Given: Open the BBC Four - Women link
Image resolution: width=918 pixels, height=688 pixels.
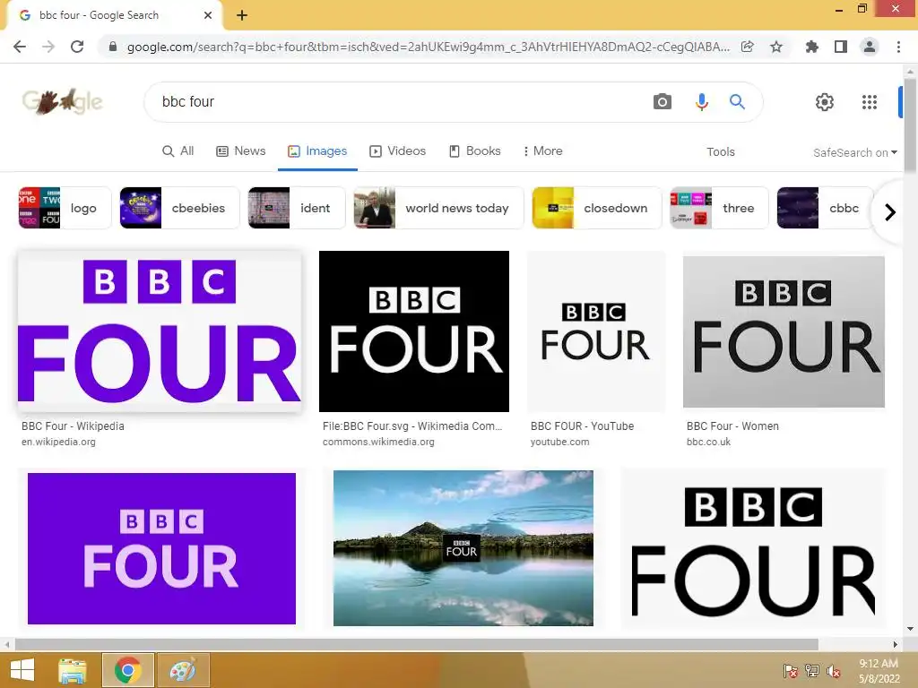Looking at the screenshot, I should pos(732,426).
